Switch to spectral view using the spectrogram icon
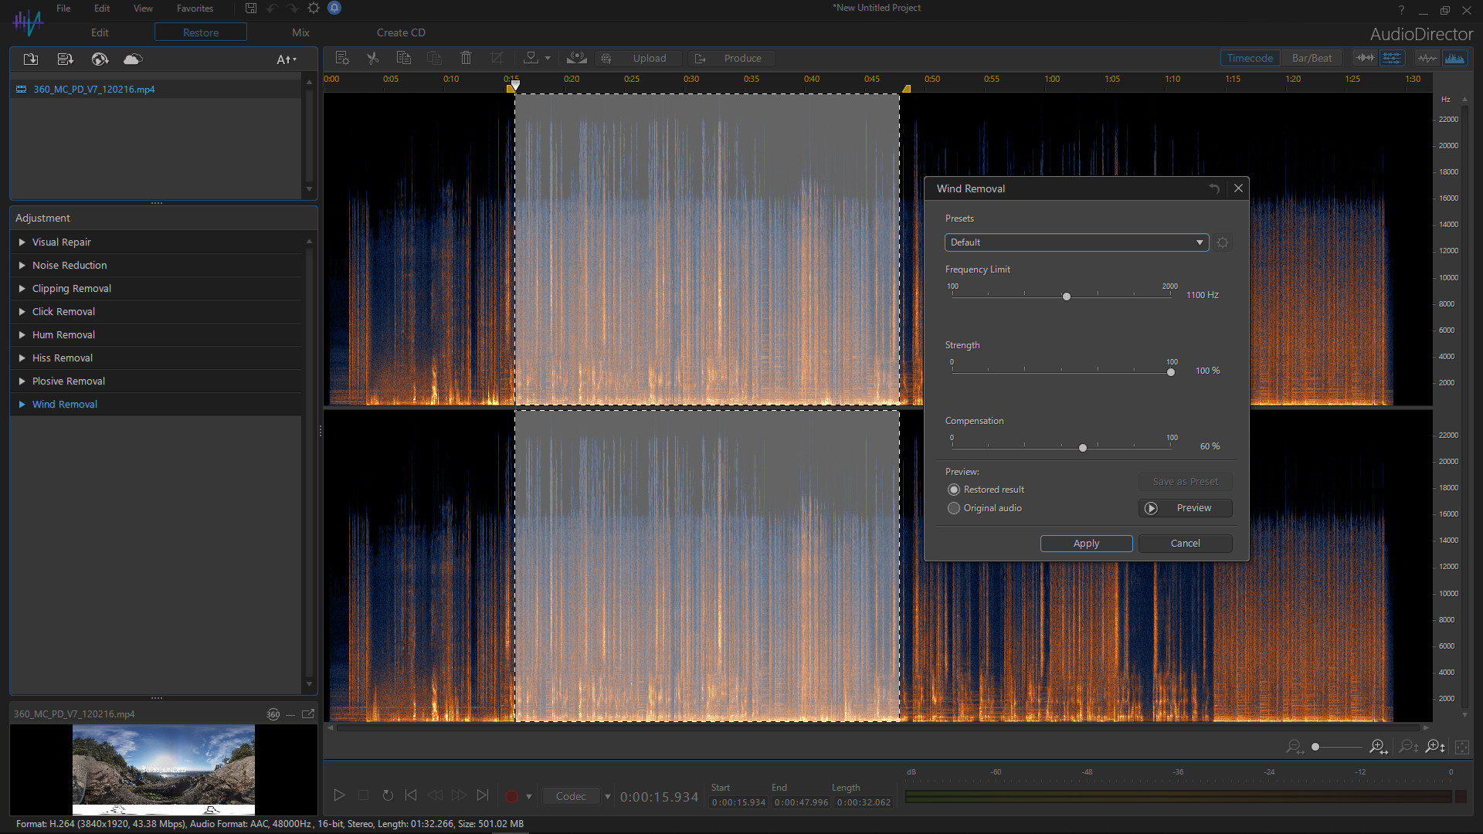Screen dimensions: 1483x834 pyautogui.click(x=1457, y=58)
